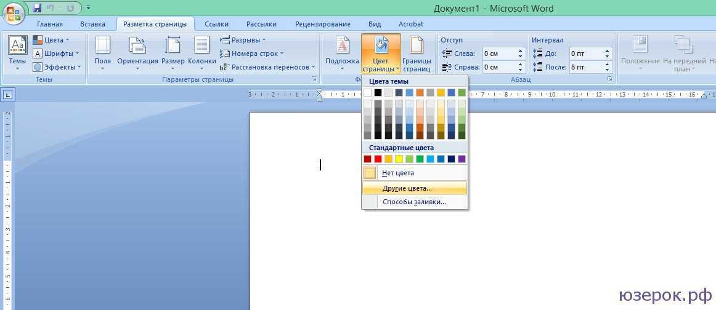Open Номера строк line numbers dropdown
The height and width of the screenshot is (310, 716).
click(x=251, y=54)
